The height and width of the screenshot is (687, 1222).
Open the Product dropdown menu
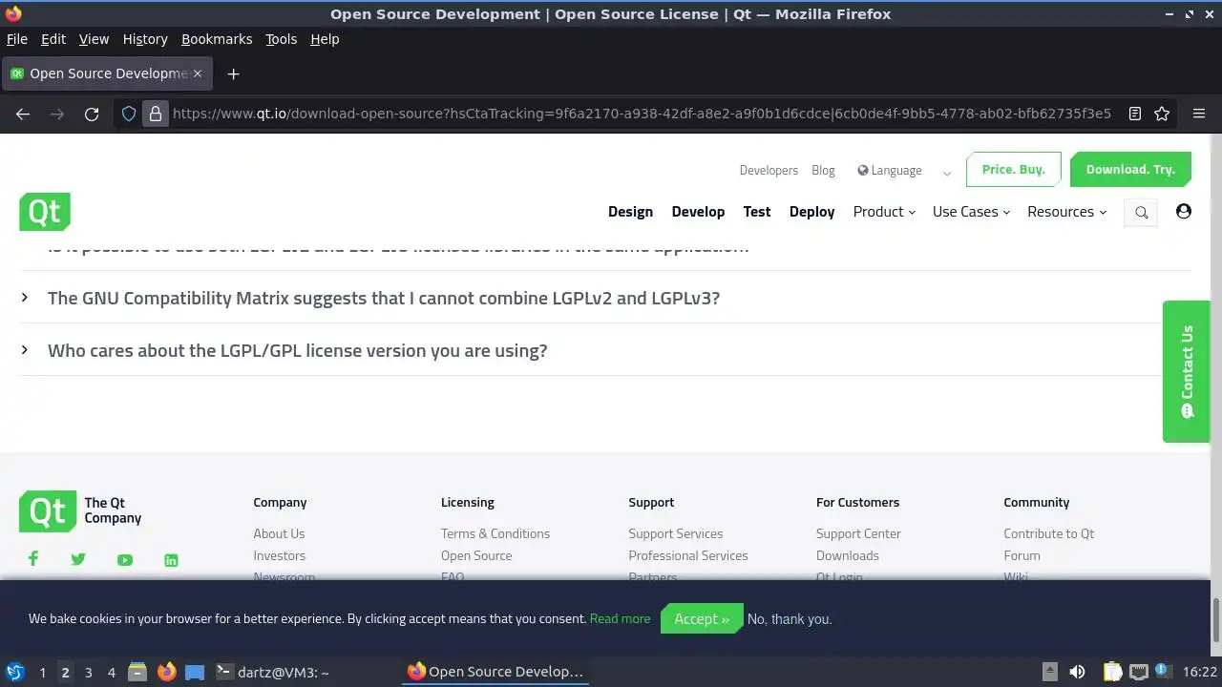tap(884, 212)
